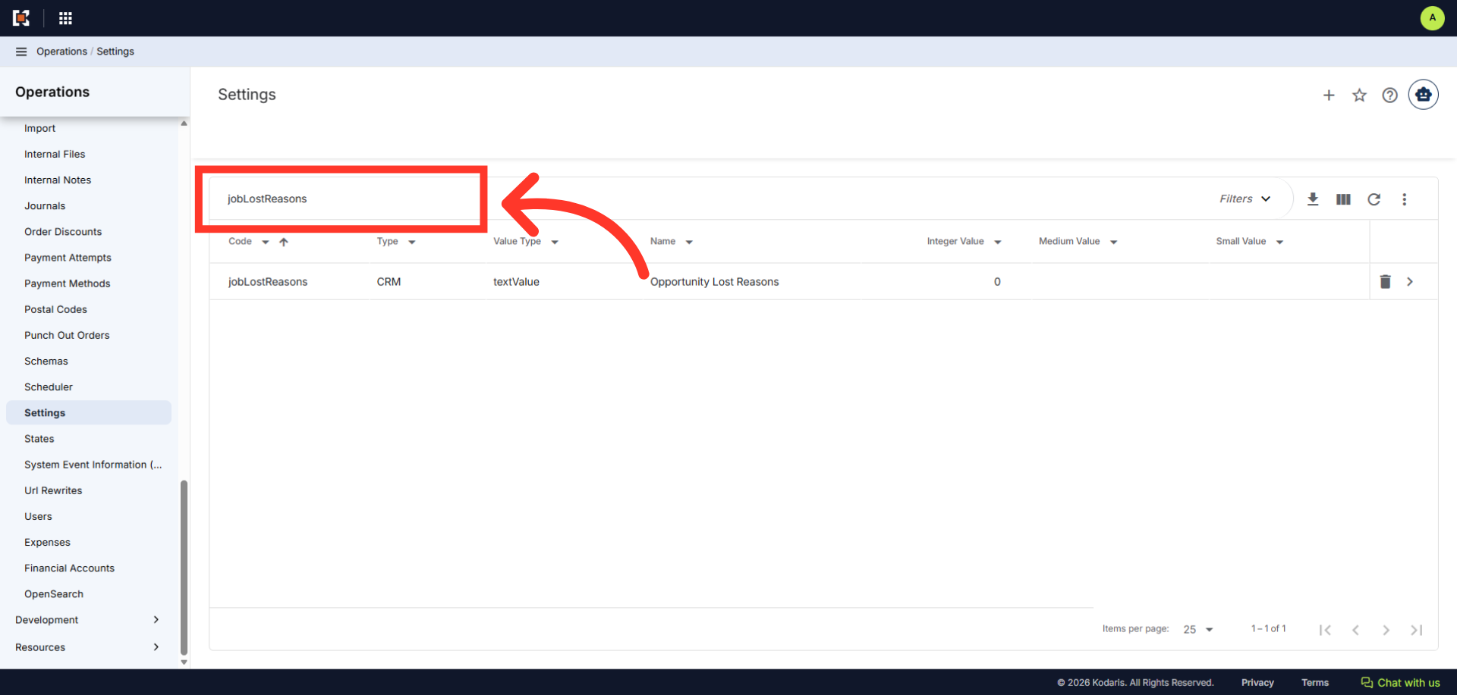Toggle the hamburger sidebar menu

coord(21,52)
